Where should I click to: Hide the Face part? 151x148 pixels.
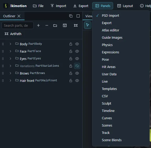point(77,51)
